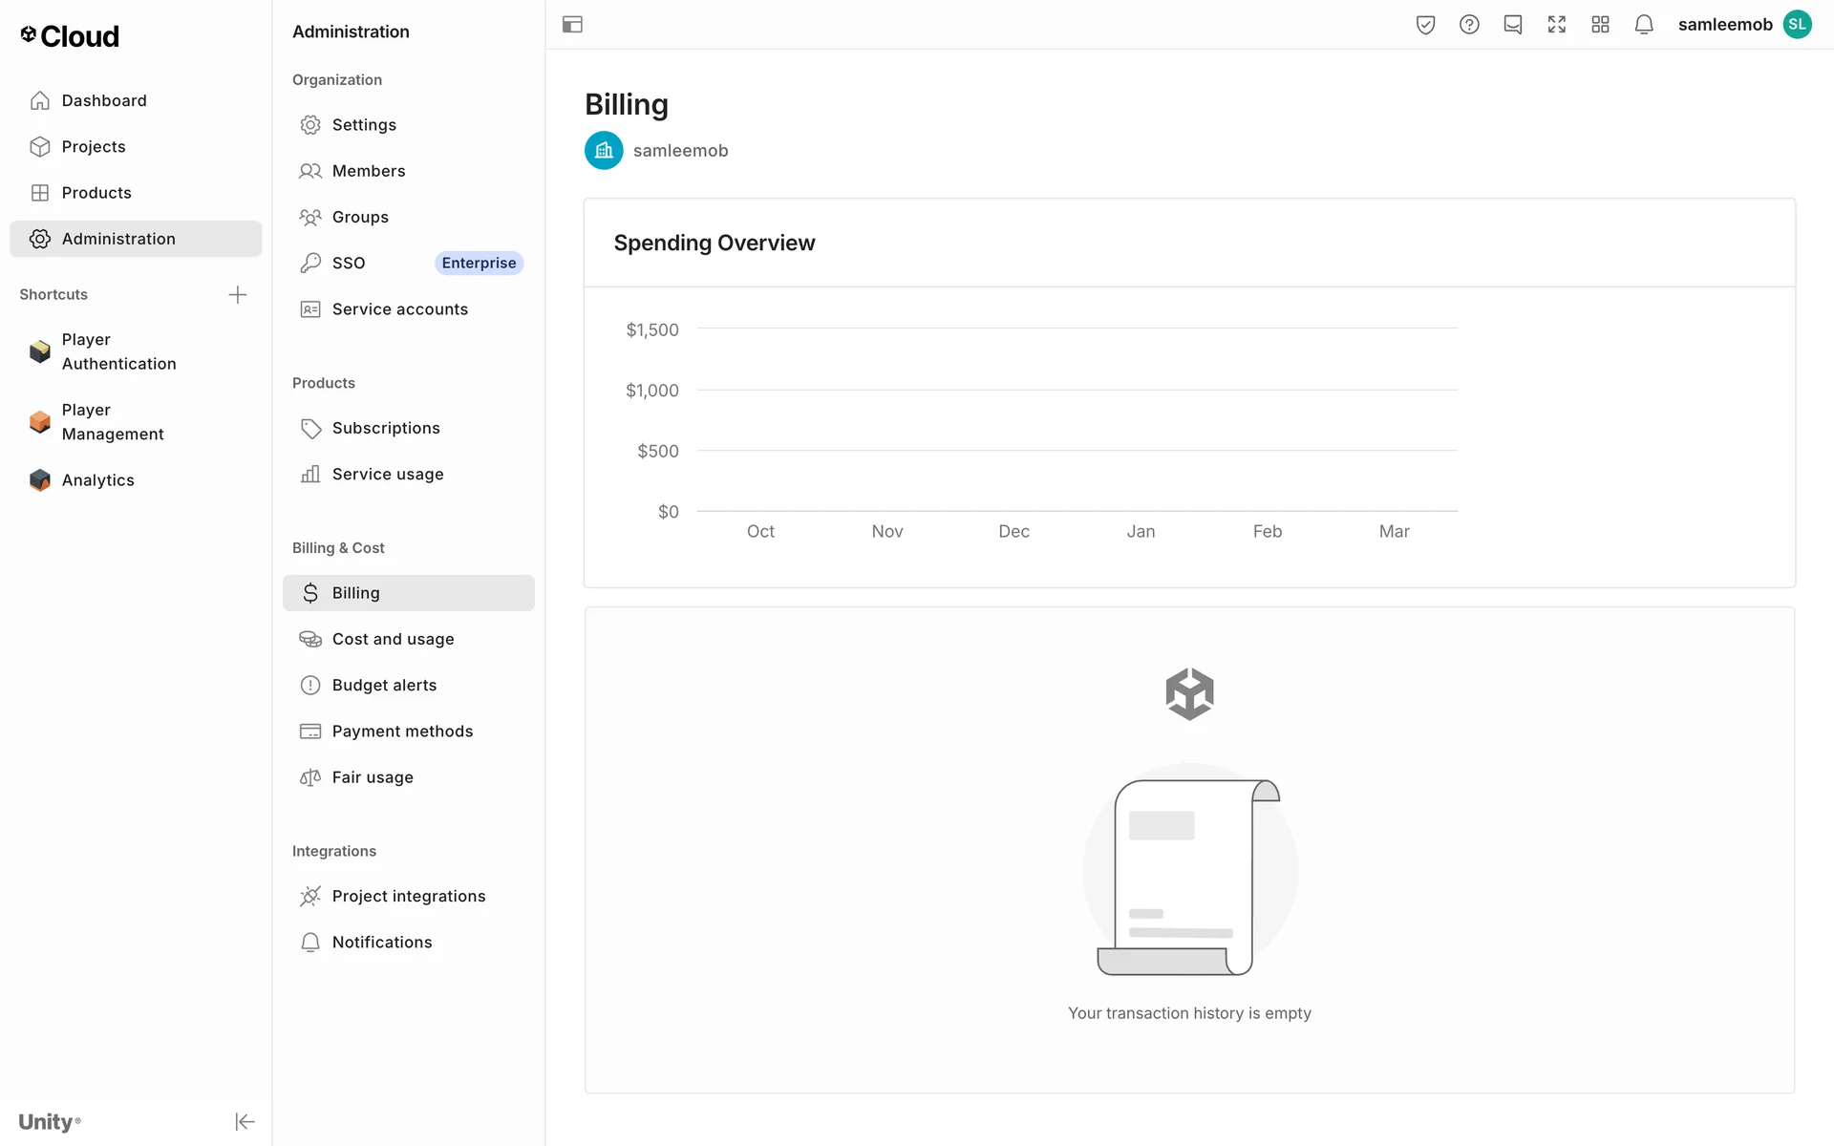Collapse the main sidebar using the arrow

click(245, 1121)
